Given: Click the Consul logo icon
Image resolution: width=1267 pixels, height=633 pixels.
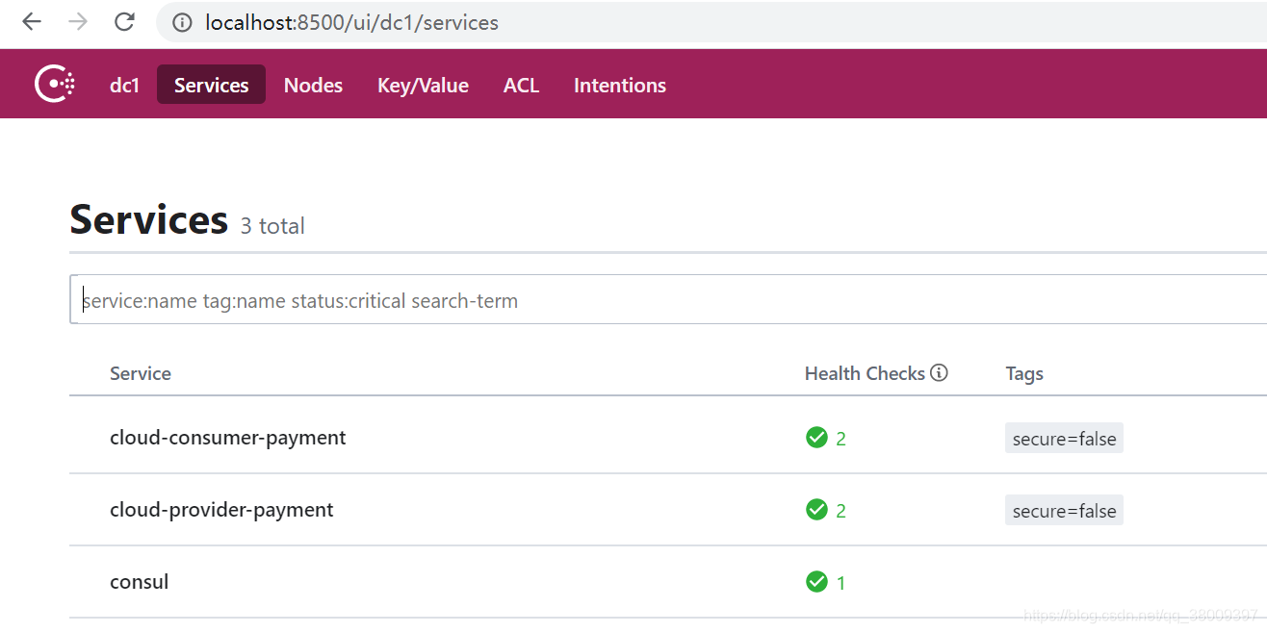Looking at the screenshot, I should coord(55,85).
